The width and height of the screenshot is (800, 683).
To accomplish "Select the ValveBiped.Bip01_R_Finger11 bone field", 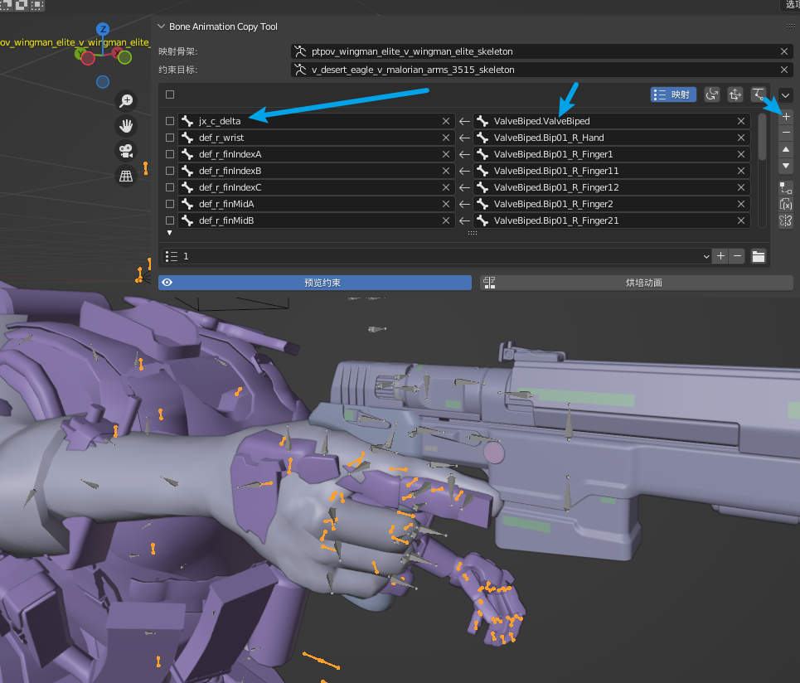I will pyautogui.click(x=611, y=171).
